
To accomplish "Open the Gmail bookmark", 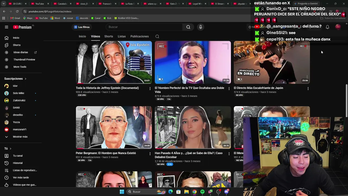I will click(x=15, y=18).
